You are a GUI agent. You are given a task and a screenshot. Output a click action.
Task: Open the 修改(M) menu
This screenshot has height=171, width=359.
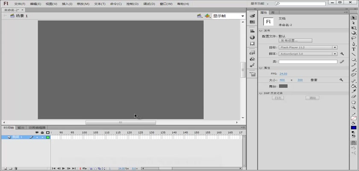point(83,4)
